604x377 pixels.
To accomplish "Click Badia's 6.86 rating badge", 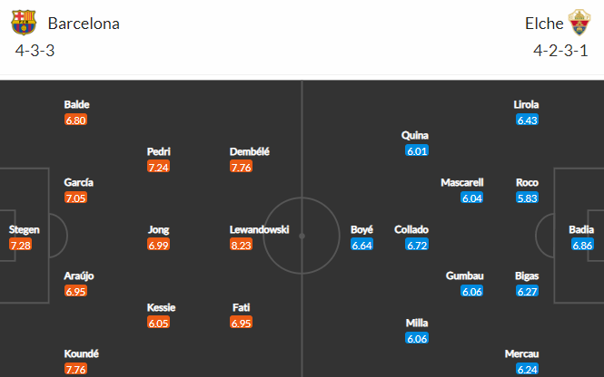I will [582, 245].
